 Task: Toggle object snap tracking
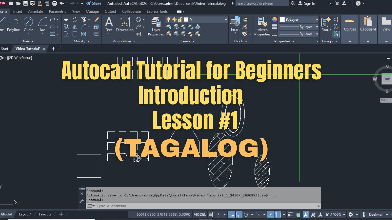(270, 215)
